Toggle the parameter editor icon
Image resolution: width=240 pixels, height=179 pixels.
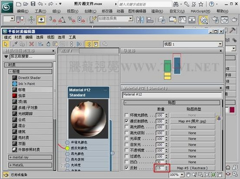96,44
